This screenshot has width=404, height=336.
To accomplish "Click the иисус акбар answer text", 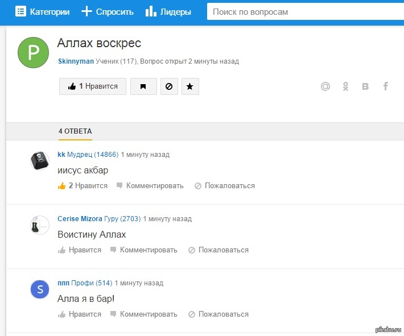I will pyautogui.click(x=83, y=171).
